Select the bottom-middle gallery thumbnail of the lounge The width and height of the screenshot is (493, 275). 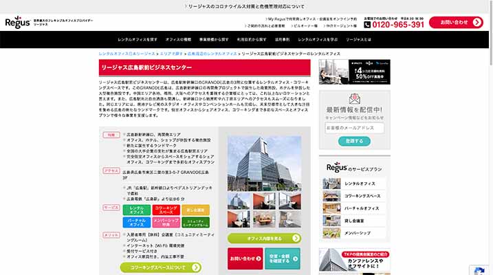coord(264,219)
